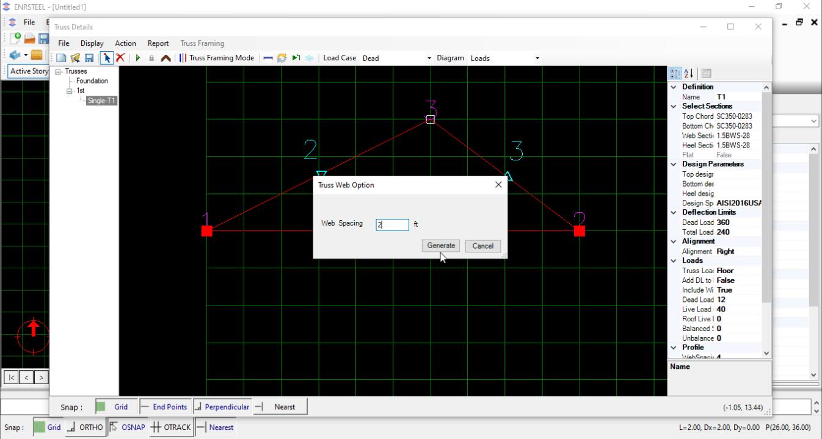
Task: Click the Web Spacing input field
Action: 392,224
